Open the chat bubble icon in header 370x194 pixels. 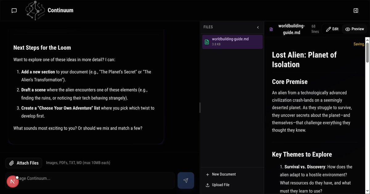click(14, 10)
